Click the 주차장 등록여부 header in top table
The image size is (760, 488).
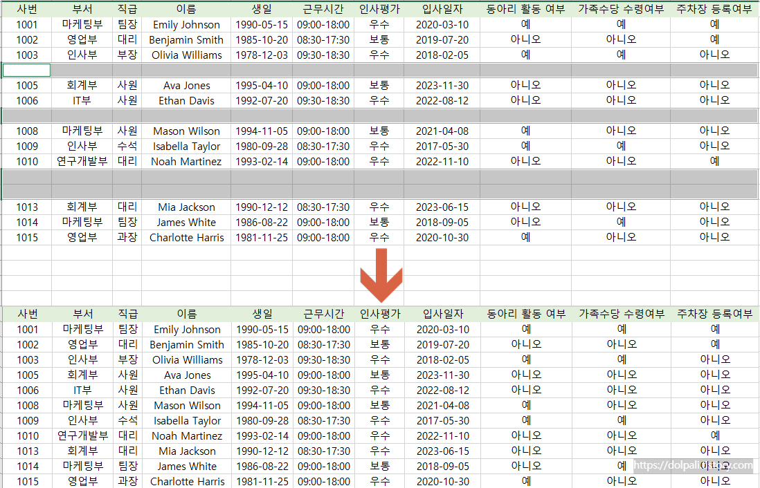[714, 8]
